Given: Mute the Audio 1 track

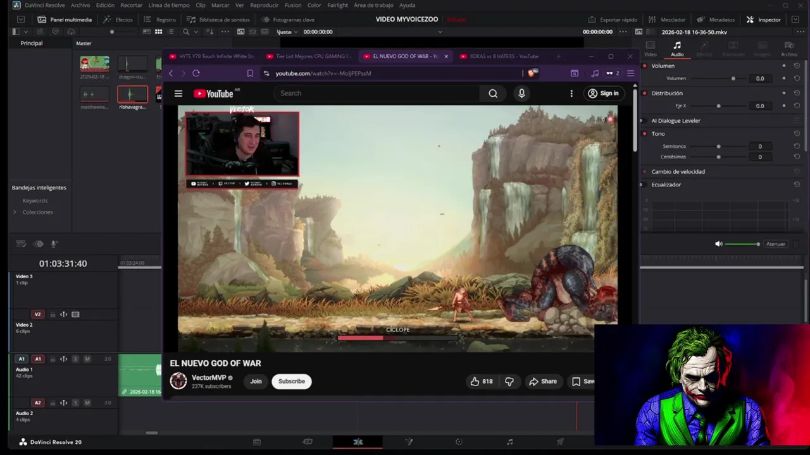Looking at the screenshot, I should (x=87, y=359).
